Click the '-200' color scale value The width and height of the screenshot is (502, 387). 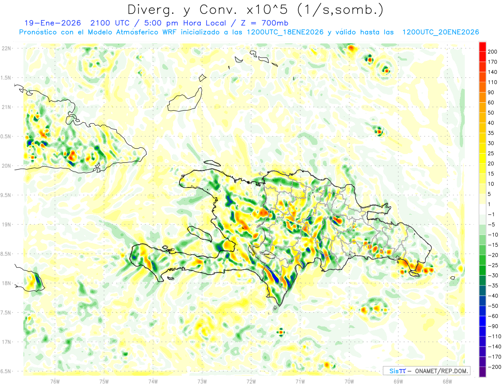494,367
